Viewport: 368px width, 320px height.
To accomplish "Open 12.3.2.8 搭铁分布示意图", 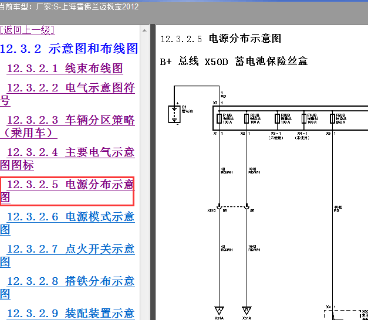I will 67,287.
